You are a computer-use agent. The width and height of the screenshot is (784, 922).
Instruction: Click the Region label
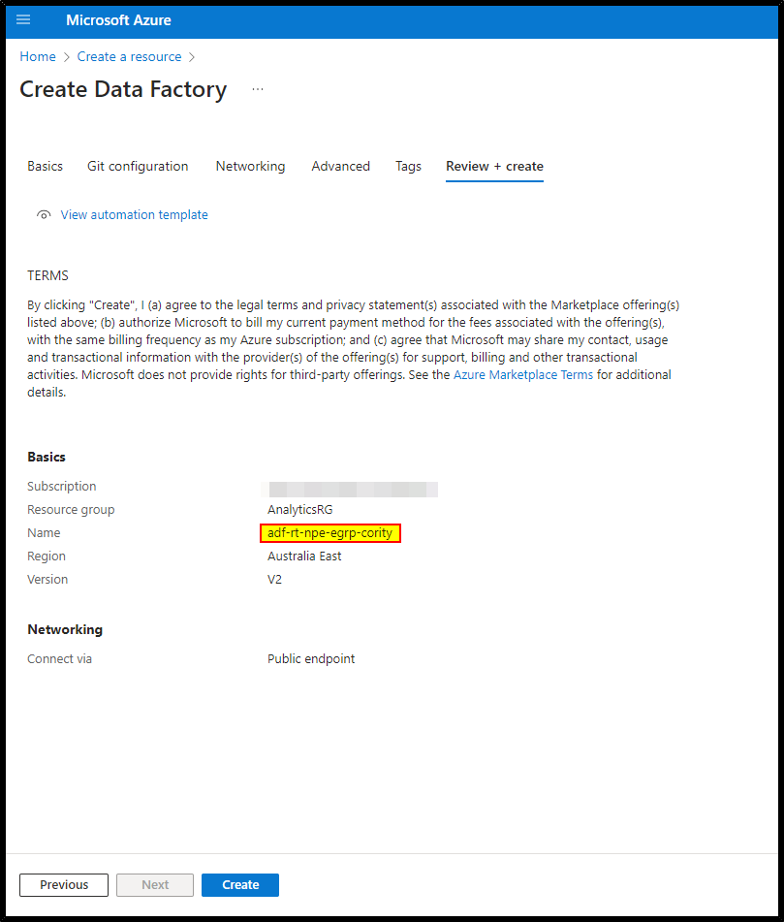point(47,556)
